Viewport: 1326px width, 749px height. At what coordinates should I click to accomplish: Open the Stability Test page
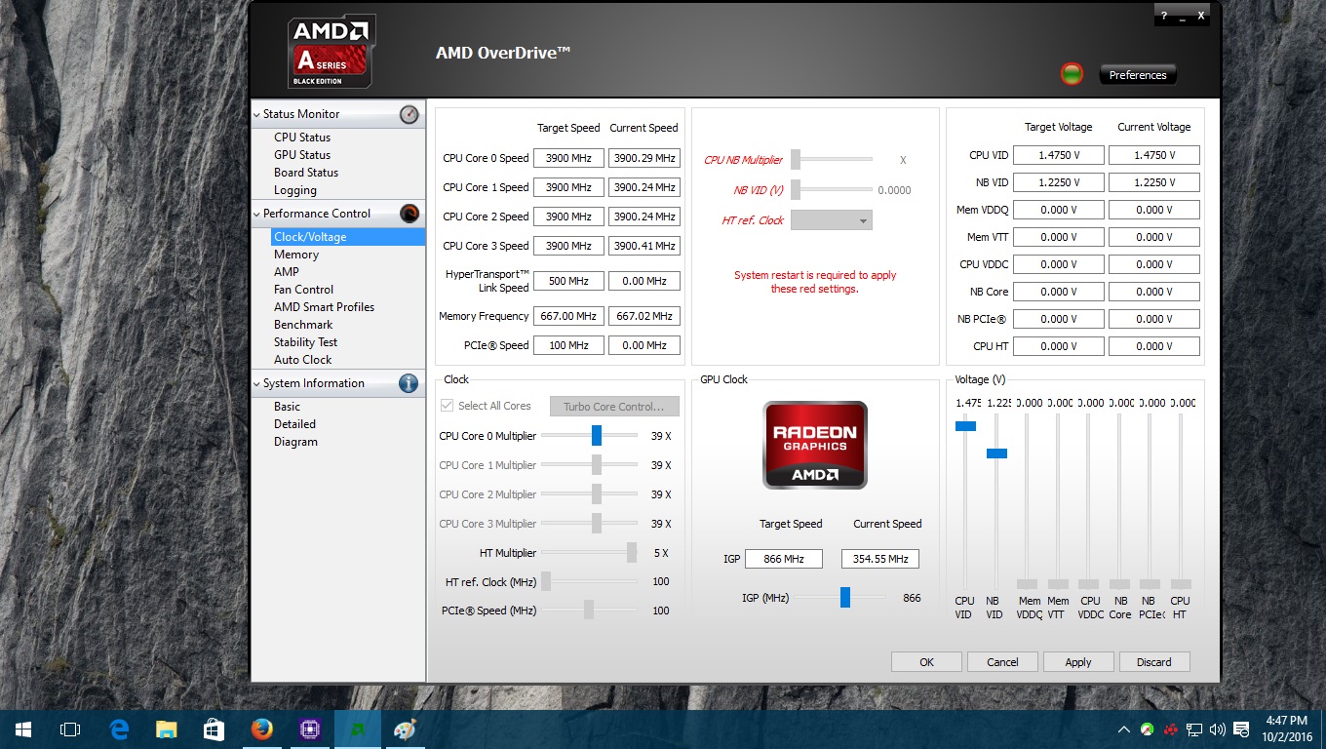(305, 341)
